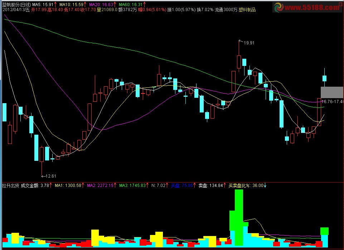
Task: Click the 买卖盘比%: 36.00 value
Action: point(246,186)
